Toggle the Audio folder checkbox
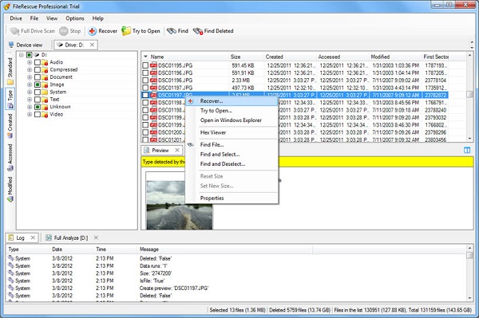This screenshot has height=318, width=479. [x=38, y=62]
